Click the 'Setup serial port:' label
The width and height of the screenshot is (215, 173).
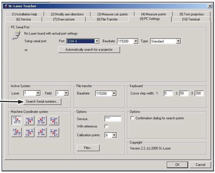click(x=36, y=41)
